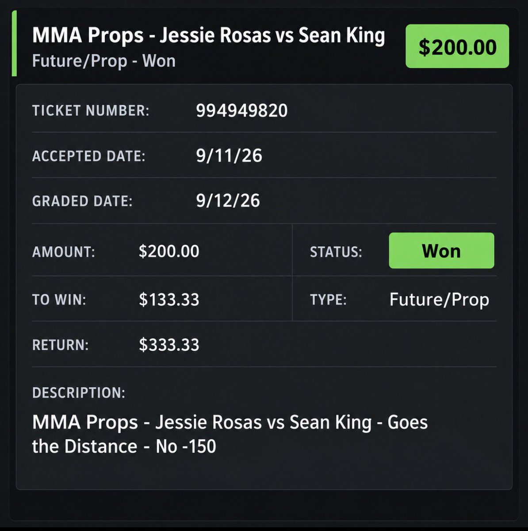Click the $200.00 wager amount value
528x531 pixels.
[x=169, y=251]
